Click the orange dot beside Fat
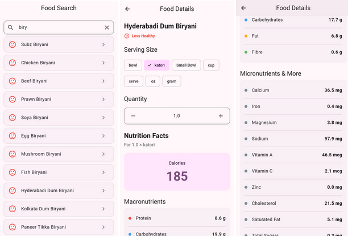The image size is (348, 236). (246, 36)
